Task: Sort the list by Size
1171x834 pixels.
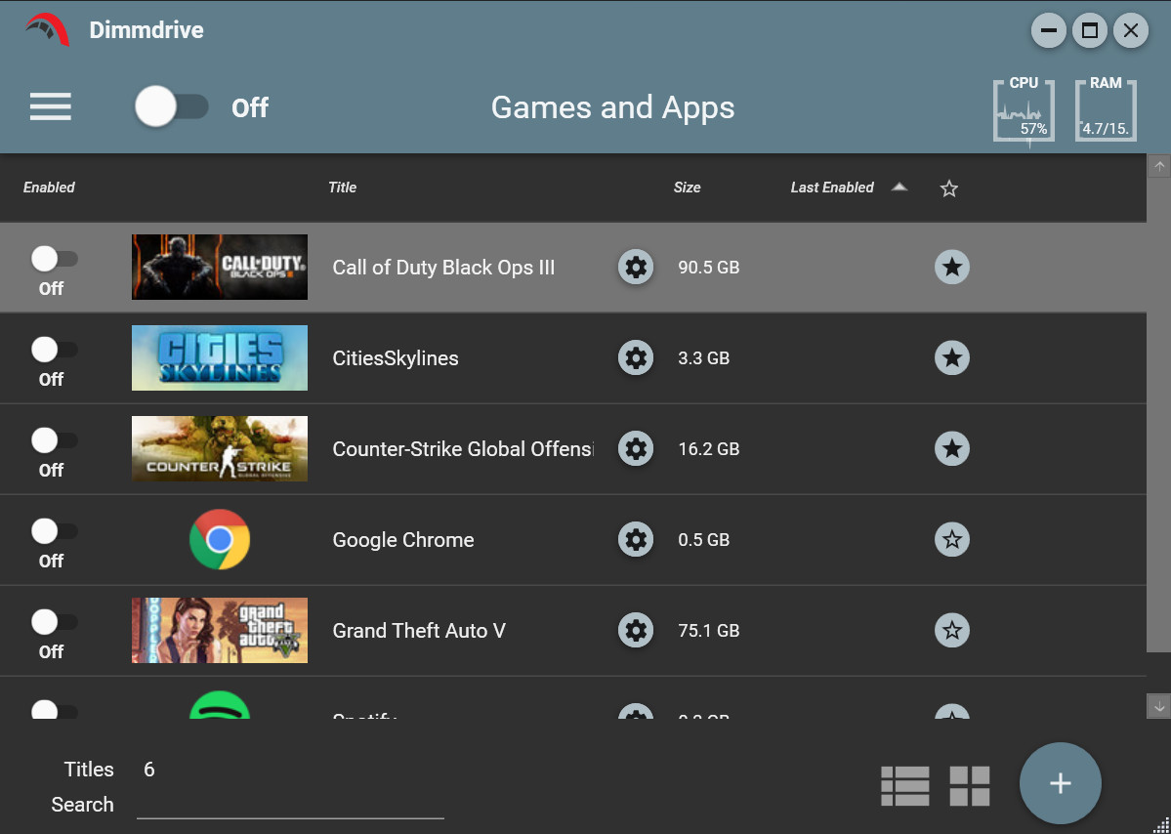Action: tap(688, 187)
